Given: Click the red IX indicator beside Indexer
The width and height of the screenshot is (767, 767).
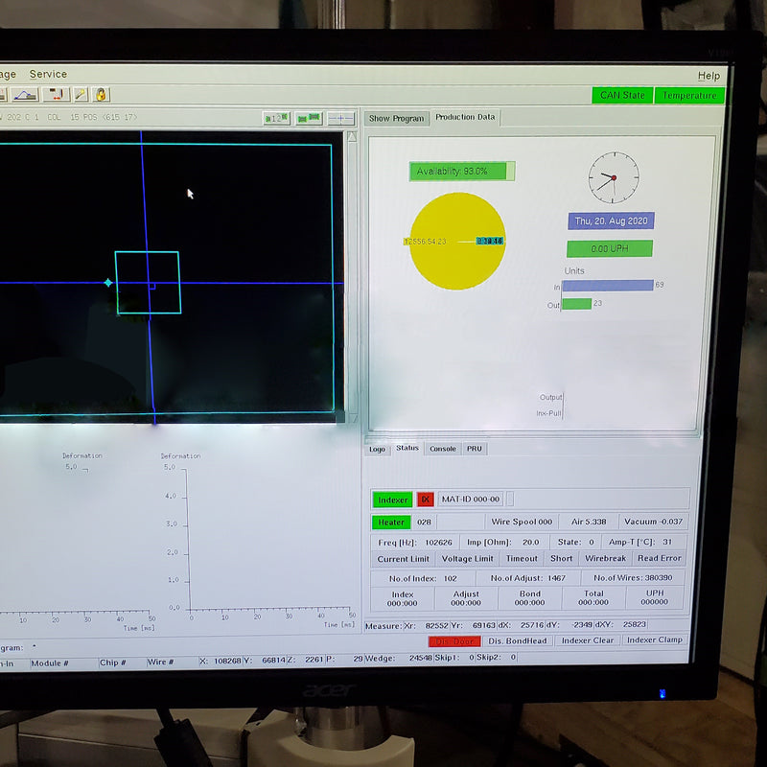Looking at the screenshot, I should pyautogui.click(x=425, y=500).
